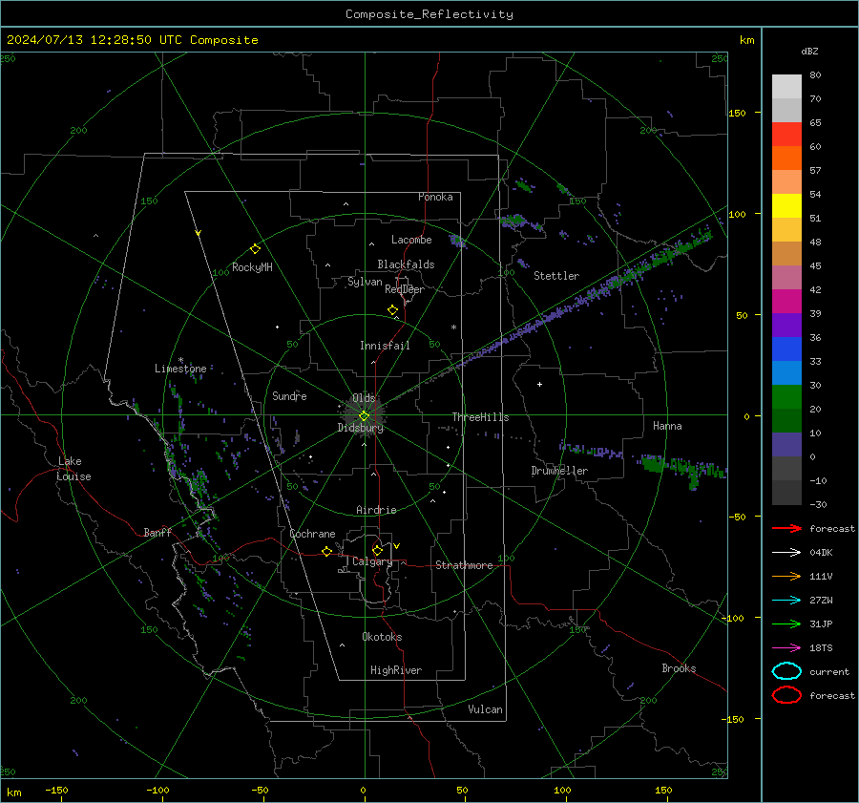Click the asterisk marker above Limestone label
The width and height of the screenshot is (859, 803).
point(180,360)
